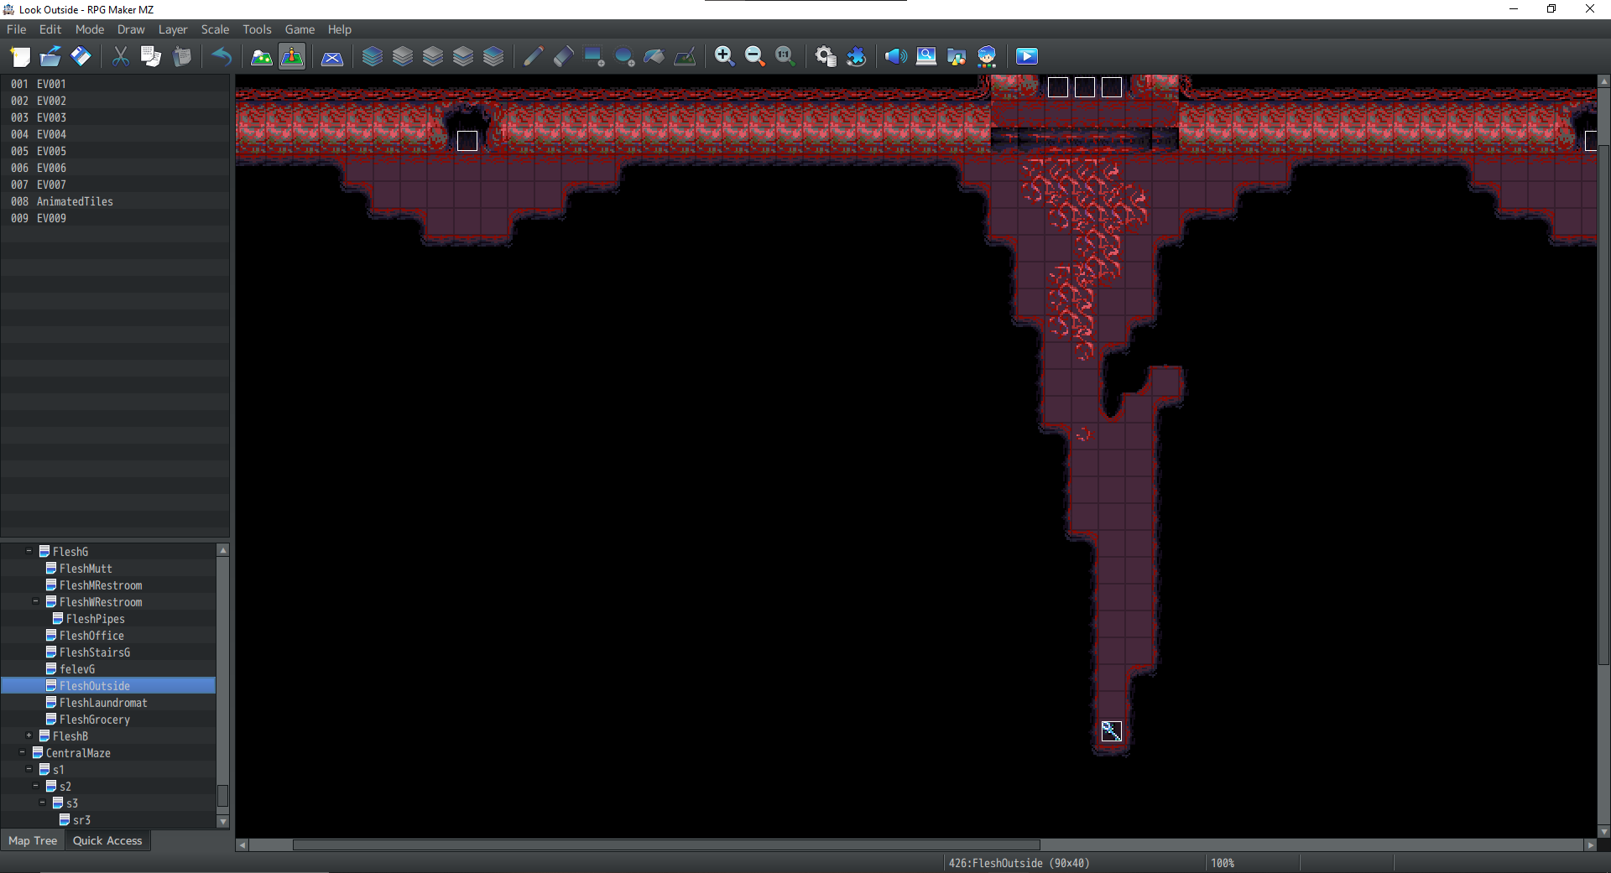Screen dimensions: 1611x873
Task: Create a new project with the toolbar icon
Action: [x=20, y=56]
